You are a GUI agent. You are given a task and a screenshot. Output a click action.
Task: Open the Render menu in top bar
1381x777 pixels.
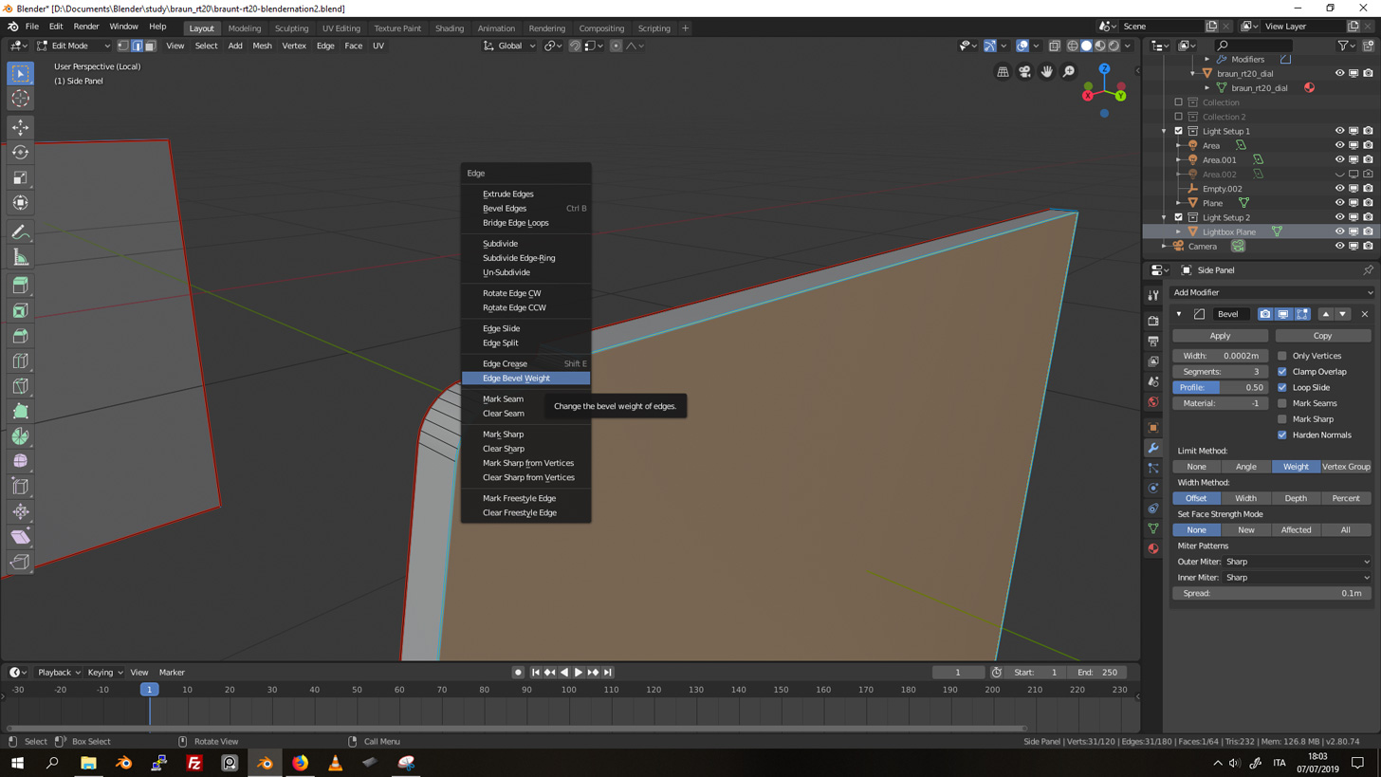pos(86,27)
